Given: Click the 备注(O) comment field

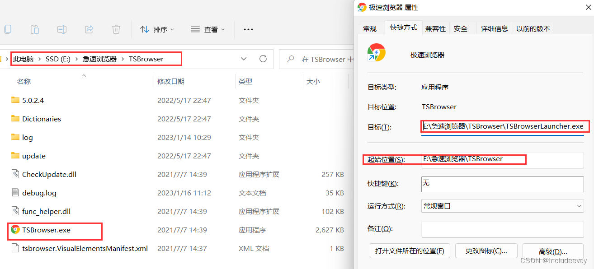Looking at the screenshot, I should point(503,229).
